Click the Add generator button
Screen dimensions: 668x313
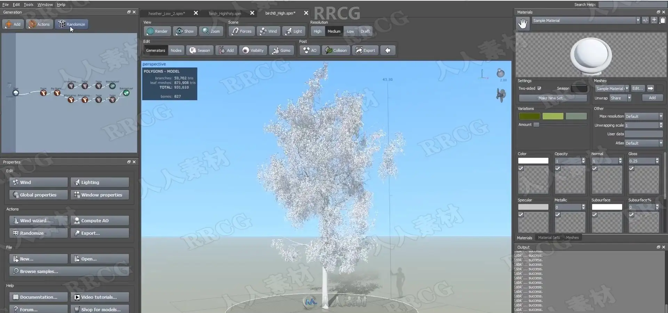point(13,24)
